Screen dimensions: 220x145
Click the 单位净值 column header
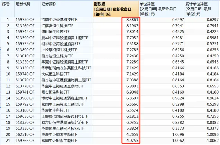(x=161, y=9)
